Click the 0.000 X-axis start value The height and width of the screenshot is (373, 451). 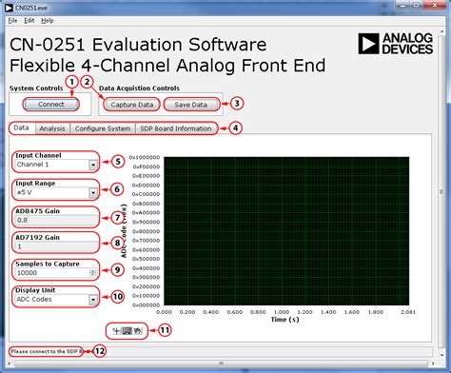coord(164,312)
